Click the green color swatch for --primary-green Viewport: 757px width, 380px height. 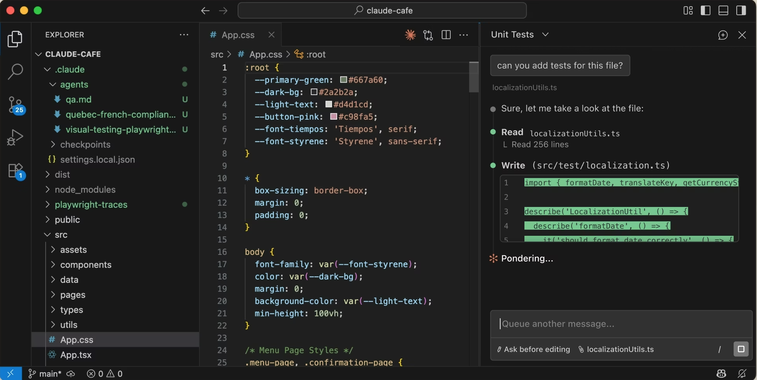pyautogui.click(x=343, y=80)
